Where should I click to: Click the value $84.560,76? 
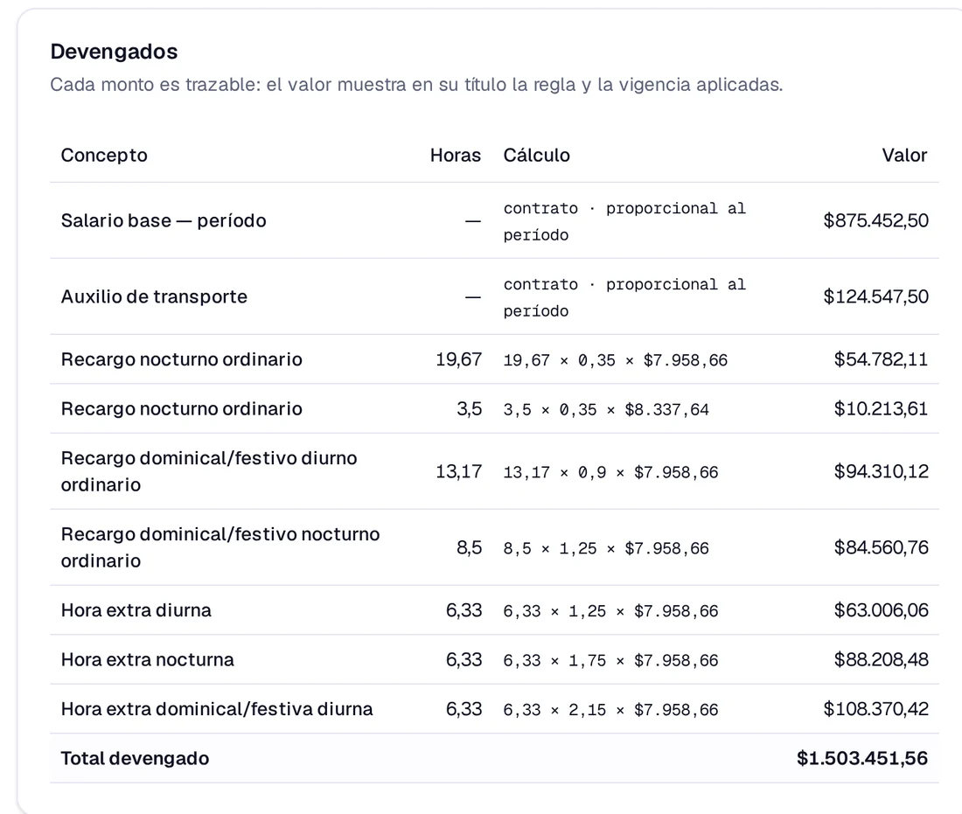[x=881, y=548]
